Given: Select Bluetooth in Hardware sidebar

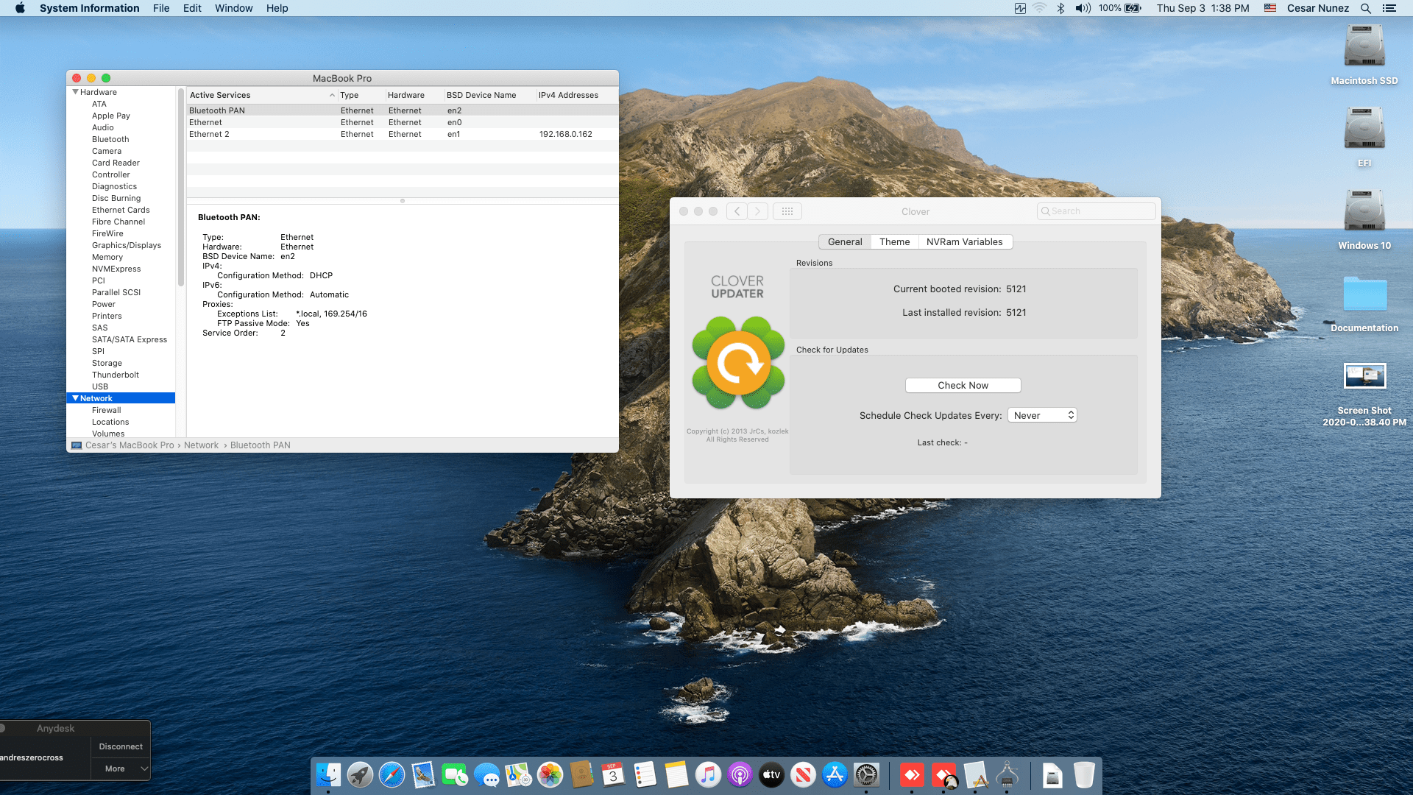Looking at the screenshot, I should (110, 139).
